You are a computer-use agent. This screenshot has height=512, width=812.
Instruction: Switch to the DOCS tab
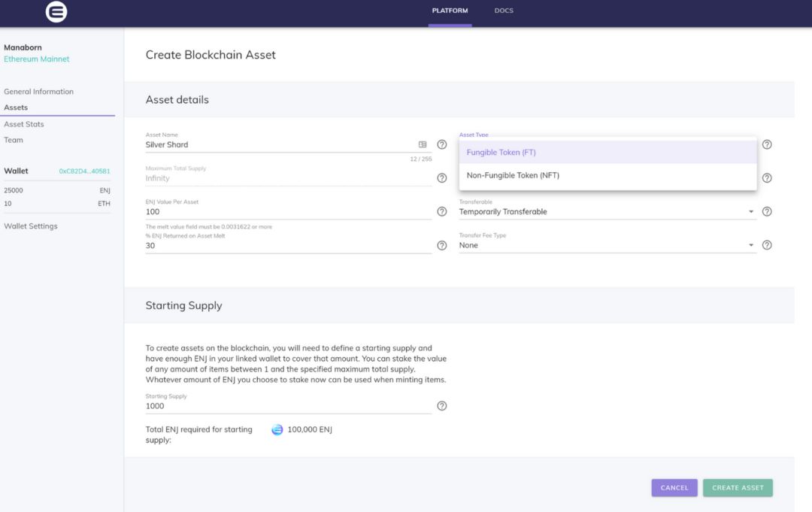(504, 11)
